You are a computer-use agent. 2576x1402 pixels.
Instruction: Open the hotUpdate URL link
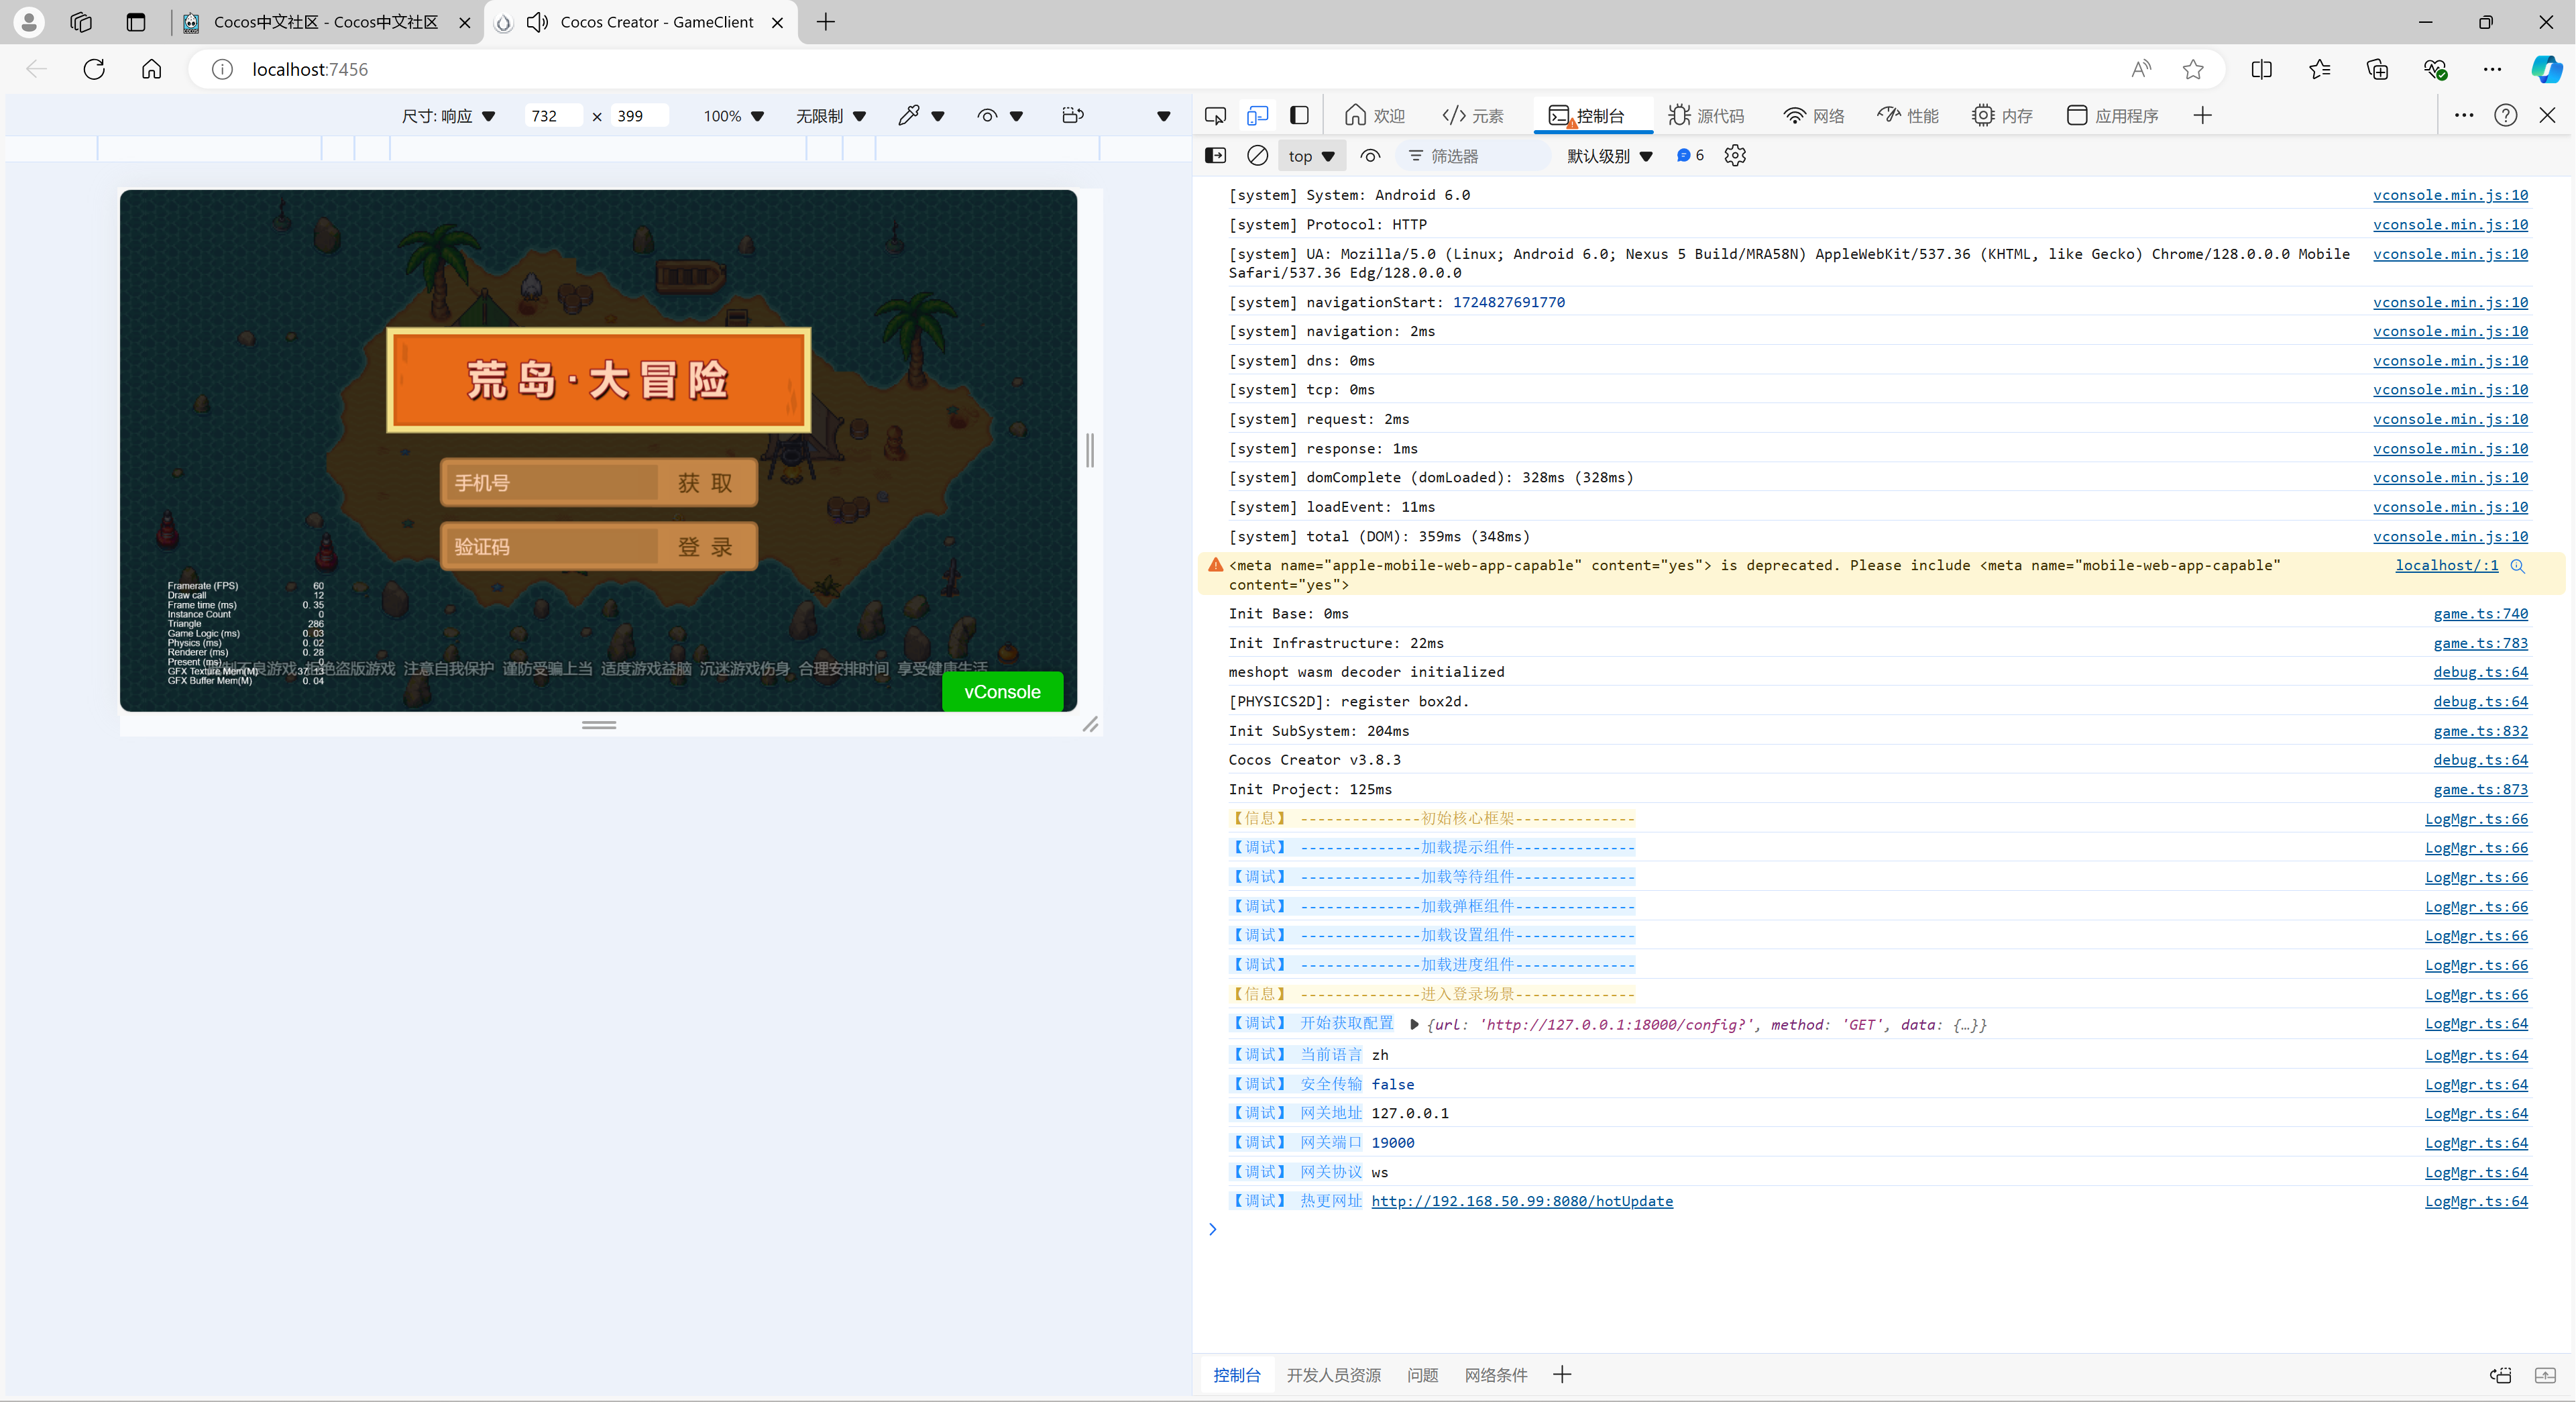[1521, 1201]
